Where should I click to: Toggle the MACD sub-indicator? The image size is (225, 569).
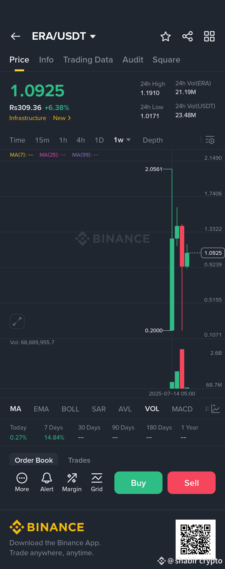(182, 409)
